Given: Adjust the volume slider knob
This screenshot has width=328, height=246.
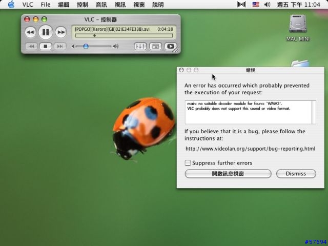Looking at the screenshot, I should (86, 46).
